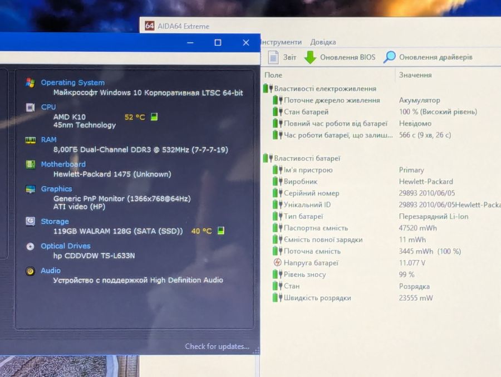This screenshot has height=377, width=501.
Task: Click battery icon beside Поточна ємність
Action: [277, 251]
